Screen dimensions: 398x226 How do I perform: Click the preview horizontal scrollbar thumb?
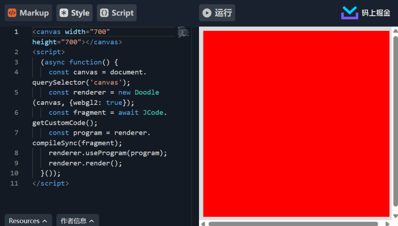[x=293, y=224]
